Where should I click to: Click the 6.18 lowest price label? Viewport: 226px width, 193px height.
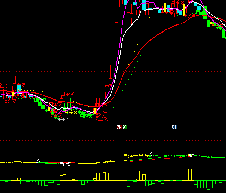[x=67, y=120]
